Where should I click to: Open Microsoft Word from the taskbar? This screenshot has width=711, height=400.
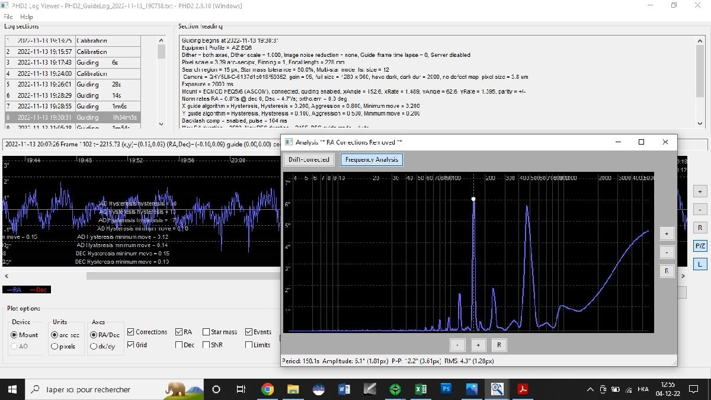344,389
